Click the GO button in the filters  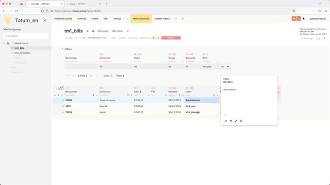(x=222, y=67)
